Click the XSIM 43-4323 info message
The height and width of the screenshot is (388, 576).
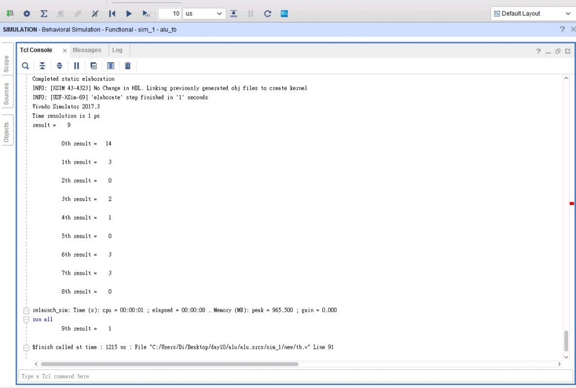click(x=170, y=88)
